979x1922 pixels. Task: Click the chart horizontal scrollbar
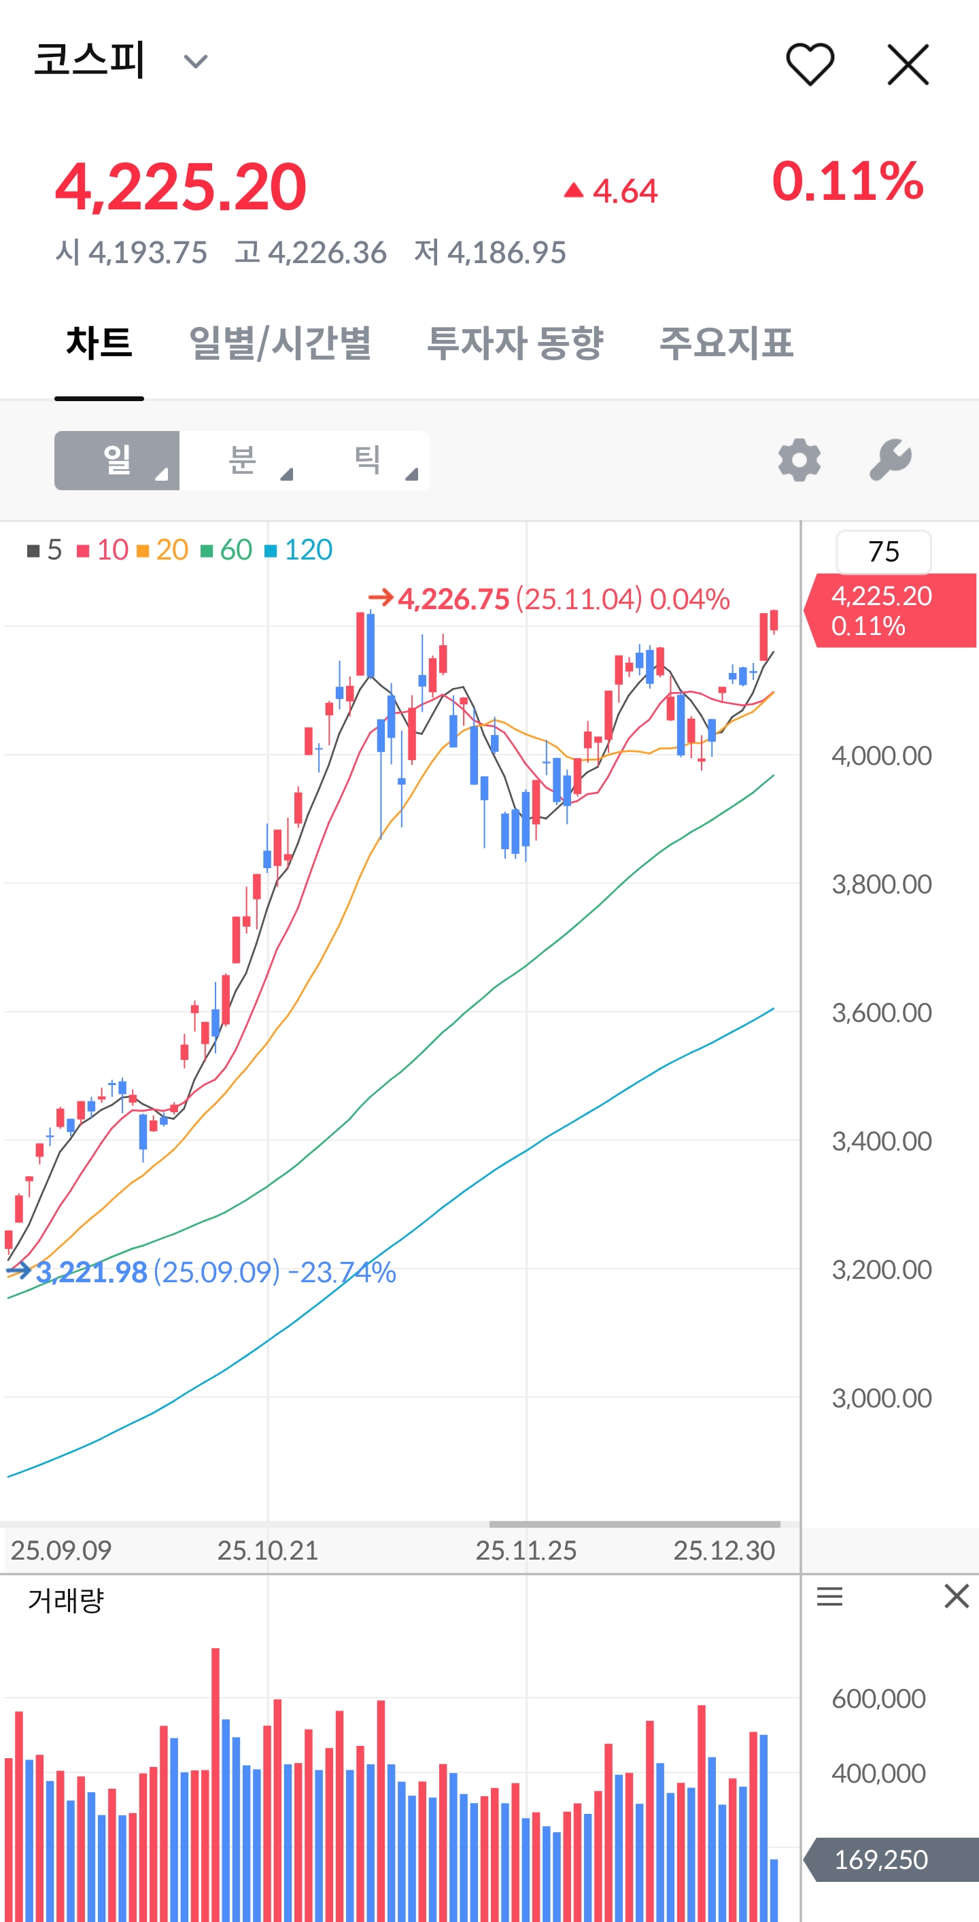click(x=634, y=1524)
